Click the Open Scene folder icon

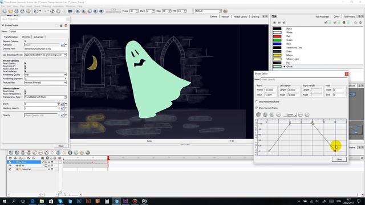10,11
